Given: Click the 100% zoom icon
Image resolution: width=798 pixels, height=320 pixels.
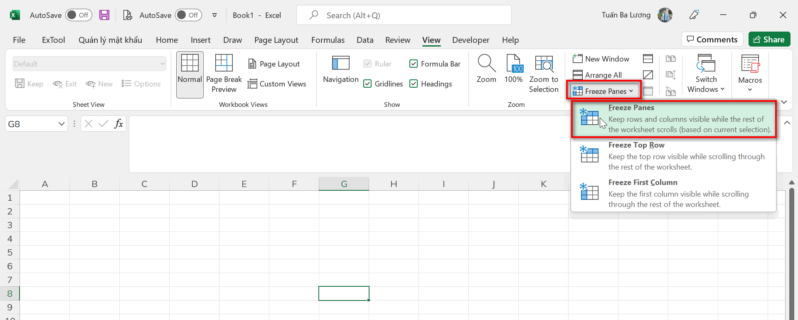Looking at the screenshot, I should point(513,64).
